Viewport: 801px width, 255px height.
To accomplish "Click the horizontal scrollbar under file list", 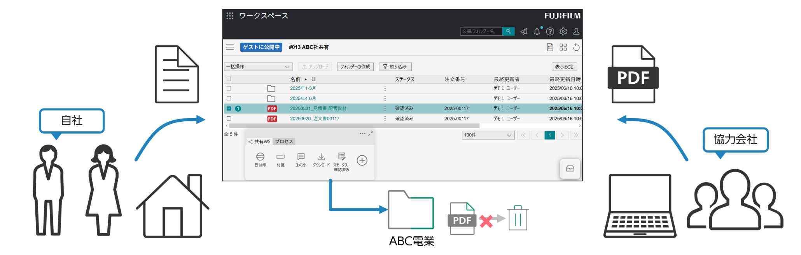I will pyautogui.click(x=354, y=126).
